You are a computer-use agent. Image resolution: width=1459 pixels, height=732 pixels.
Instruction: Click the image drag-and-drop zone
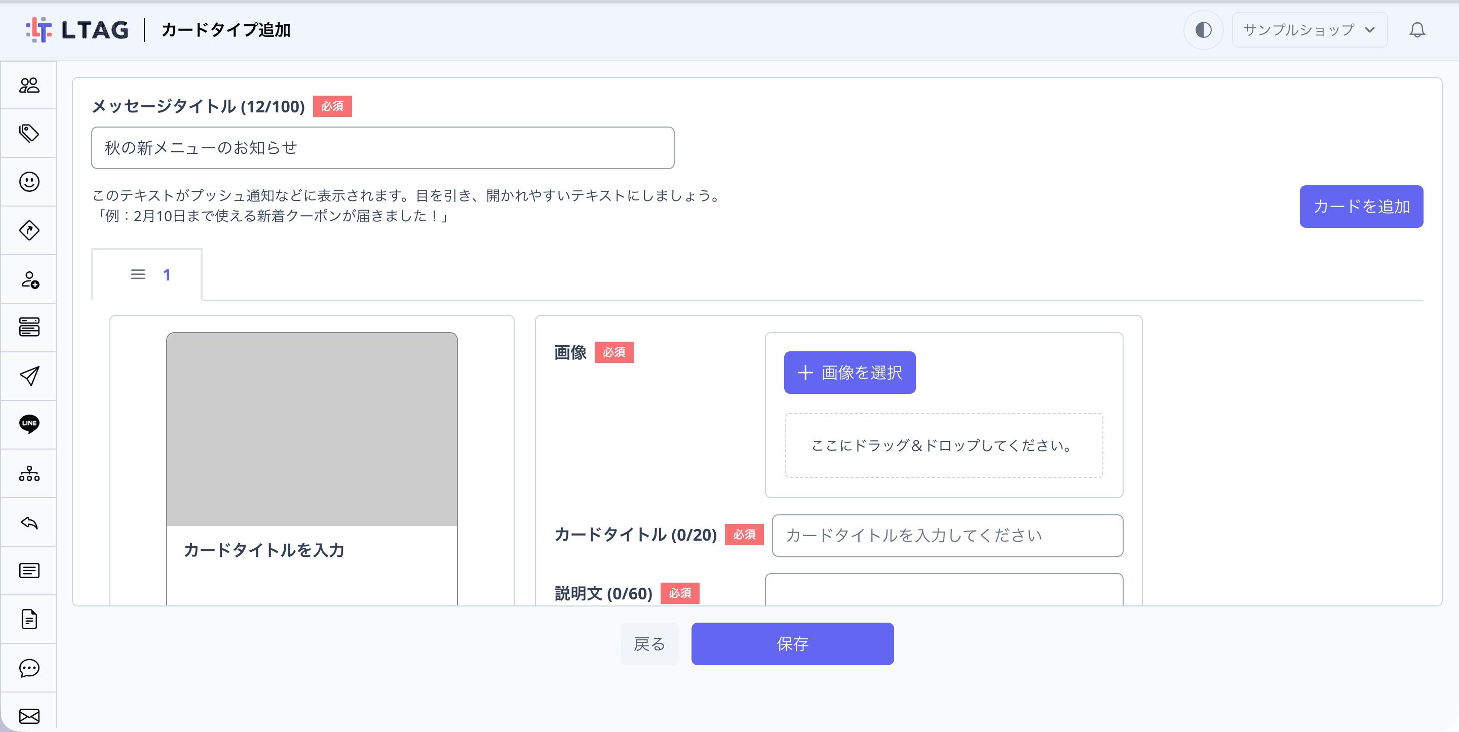[944, 445]
